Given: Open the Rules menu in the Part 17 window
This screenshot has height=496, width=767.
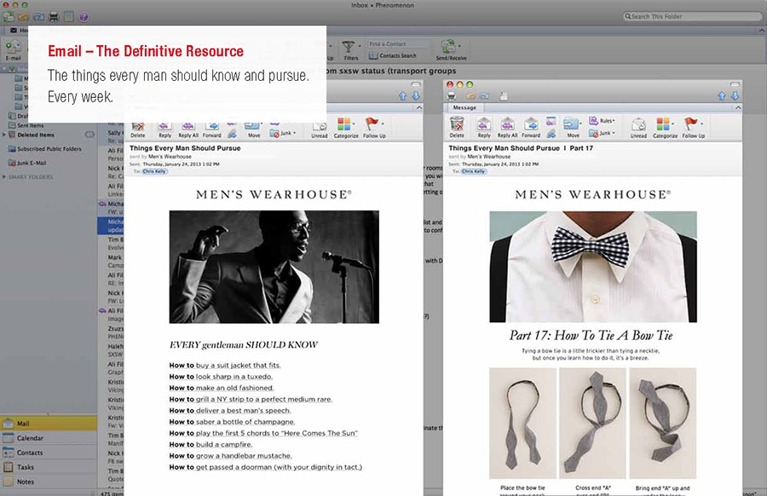Looking at the screenshot, I should 603,120.
